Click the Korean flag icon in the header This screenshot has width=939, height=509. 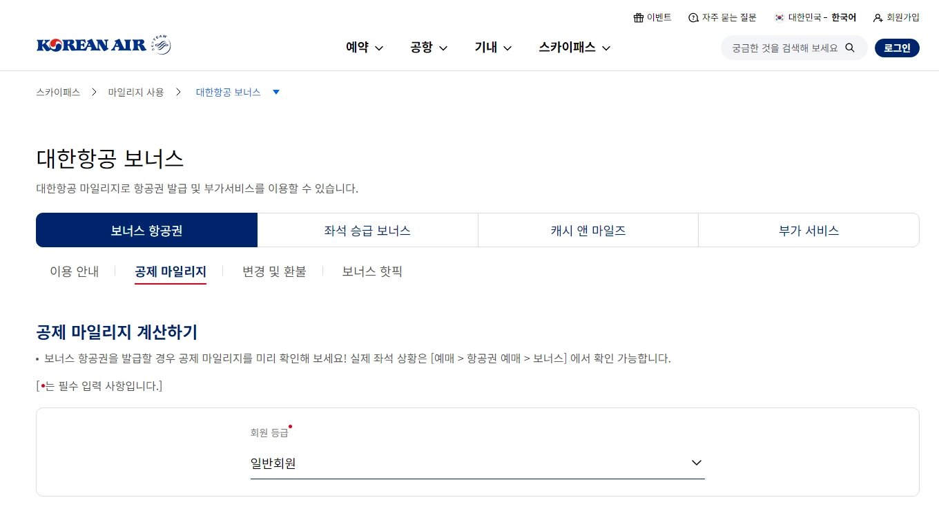[x=780, y=17]
